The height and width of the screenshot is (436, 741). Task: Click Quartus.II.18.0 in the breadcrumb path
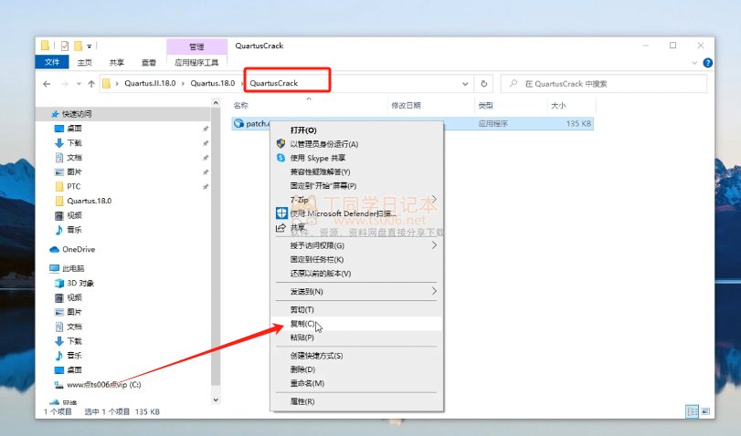coord(152,84)
